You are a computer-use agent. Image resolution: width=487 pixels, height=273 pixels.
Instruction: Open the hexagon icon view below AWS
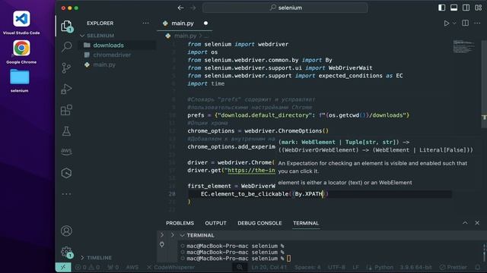tap(66, 173)
